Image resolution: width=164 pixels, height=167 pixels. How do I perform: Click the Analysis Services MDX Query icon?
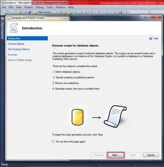pos(60,12)
